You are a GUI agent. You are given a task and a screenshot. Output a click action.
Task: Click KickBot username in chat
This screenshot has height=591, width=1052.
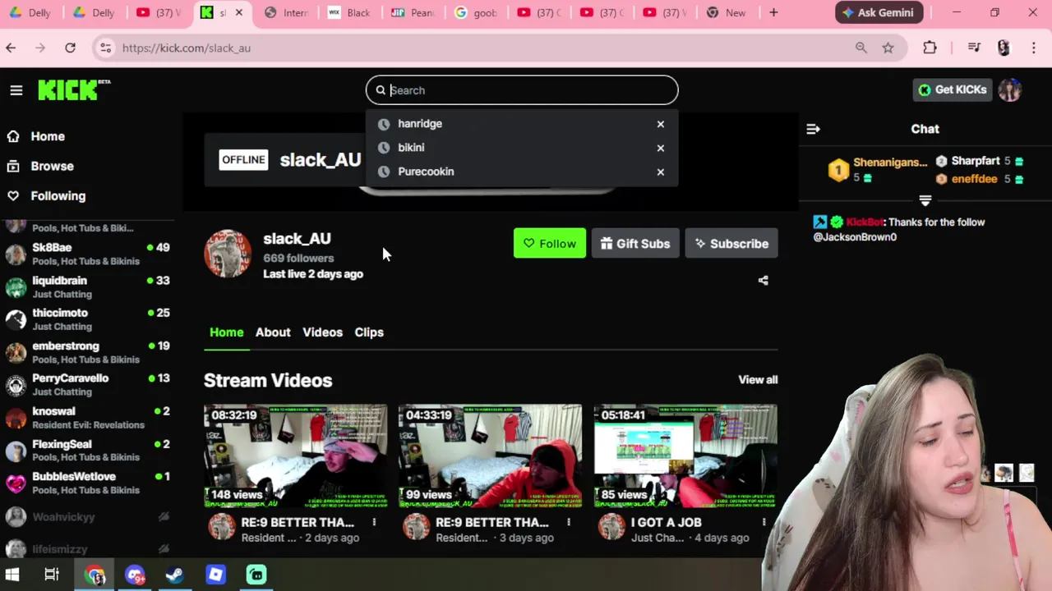tap(865, 222)
